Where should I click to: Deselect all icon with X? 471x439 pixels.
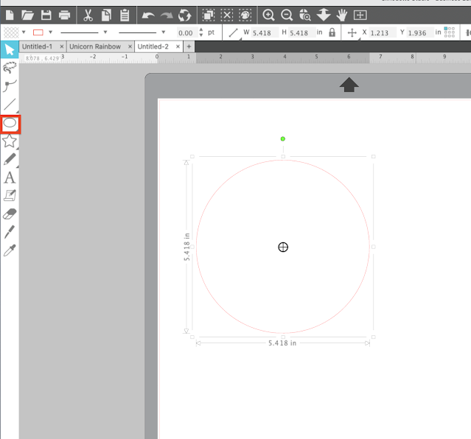coord(227,15)
